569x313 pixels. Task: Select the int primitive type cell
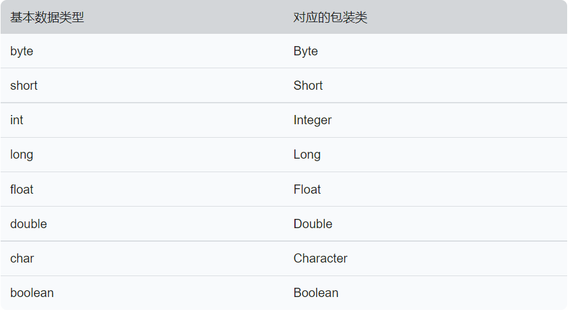tap(17, 120)
